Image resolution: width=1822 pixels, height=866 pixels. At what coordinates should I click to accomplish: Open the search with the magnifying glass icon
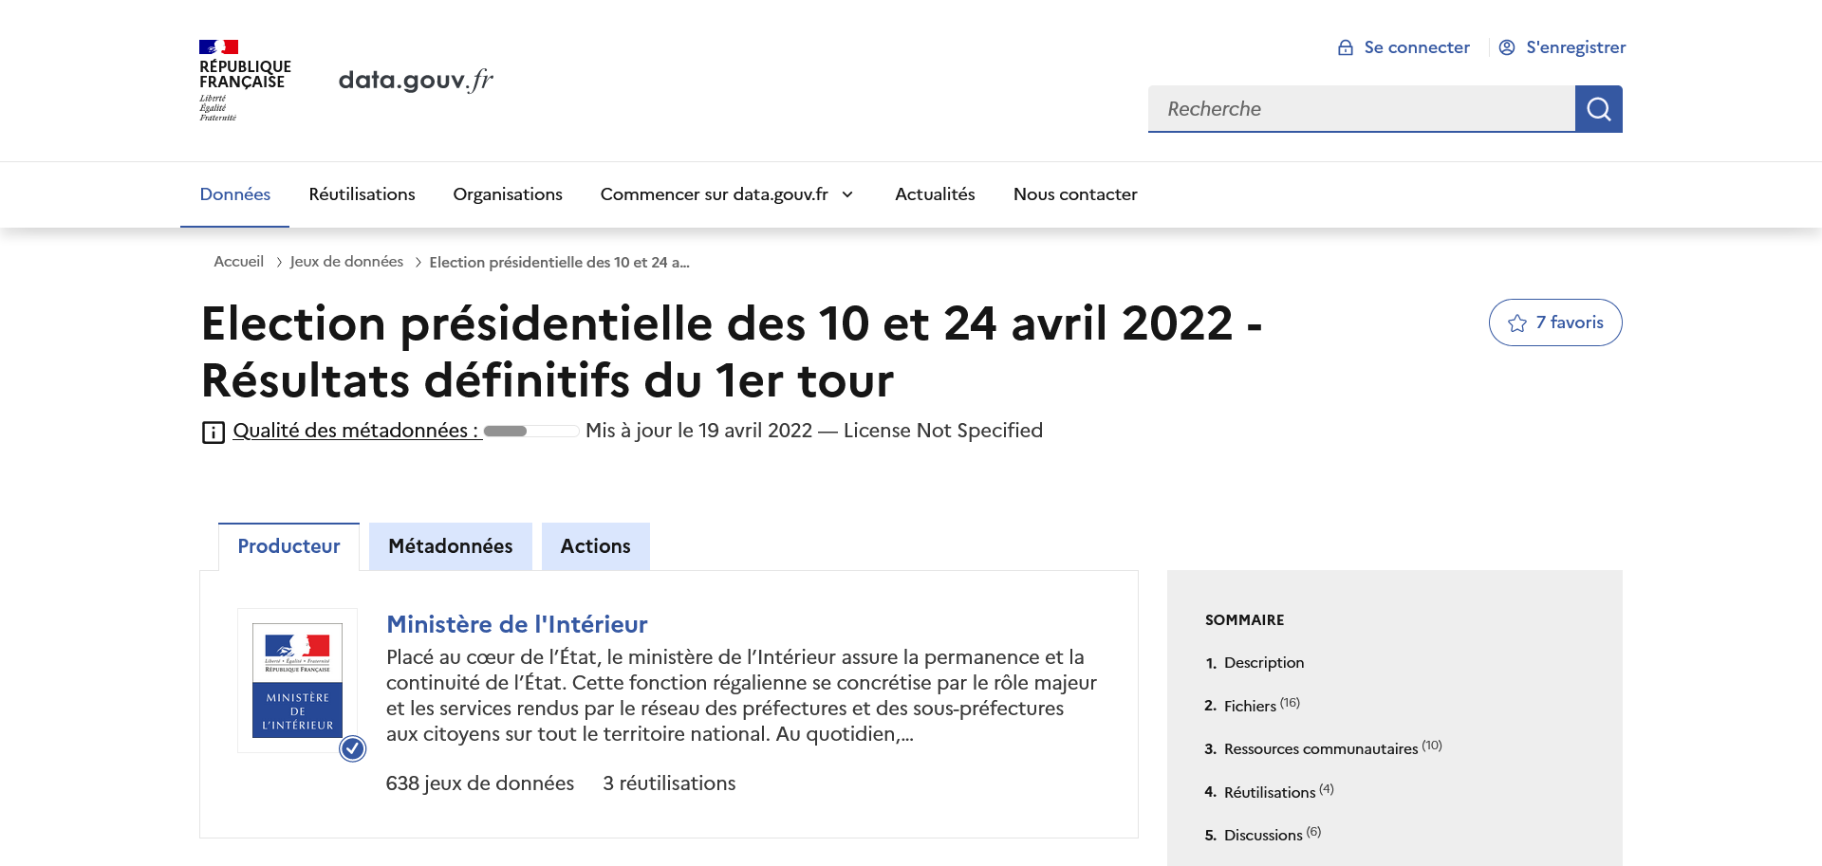pos(1598,108)
